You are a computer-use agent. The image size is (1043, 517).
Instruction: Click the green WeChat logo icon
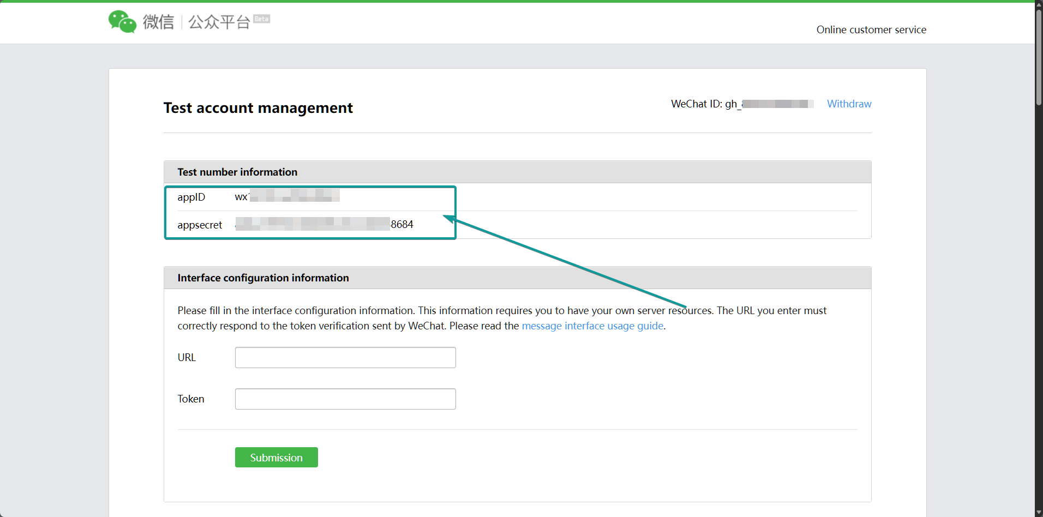pyautogui.click(x=122, y=22)
